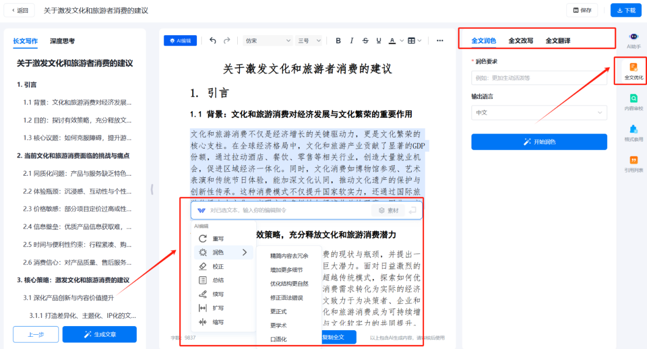The width and height of the screenshot is (647, 349).
Task: Click the 生成文章 button
Action: pyautogui.click(x=99, y=334)
